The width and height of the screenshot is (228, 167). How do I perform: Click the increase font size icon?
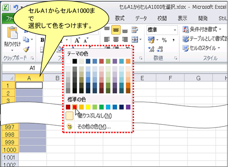point(77,40)
